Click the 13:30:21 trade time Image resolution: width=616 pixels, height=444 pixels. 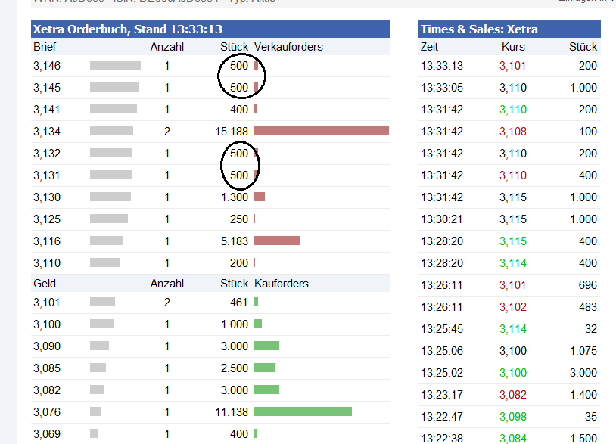point(442,219)
